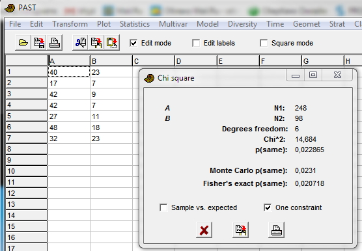Click the p(same) value 0,022865
362x251 pixels.
click(310, 150)
